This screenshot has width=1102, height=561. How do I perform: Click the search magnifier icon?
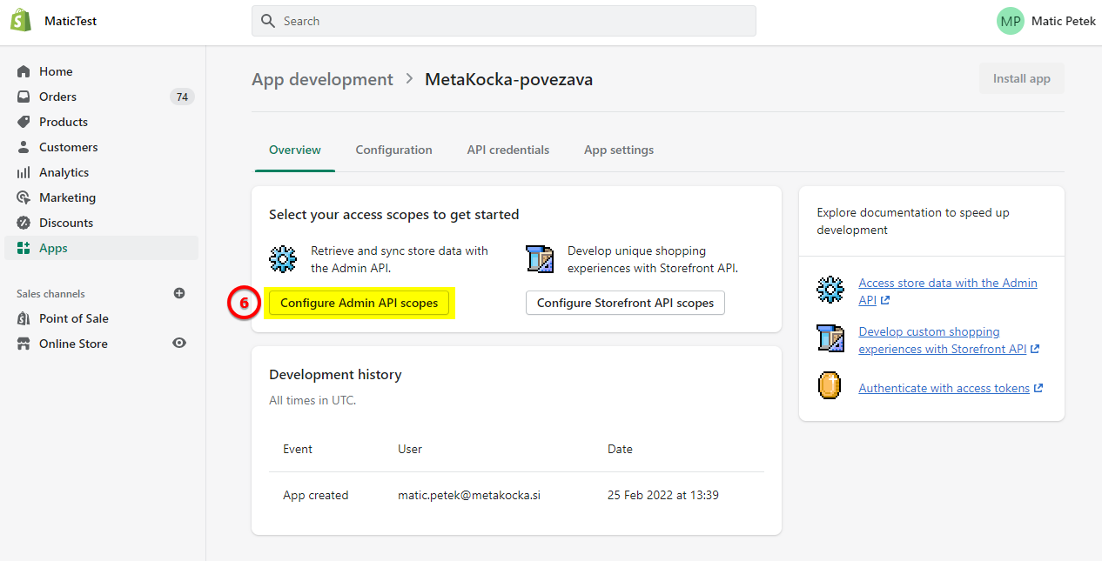(x=268, y=21)
